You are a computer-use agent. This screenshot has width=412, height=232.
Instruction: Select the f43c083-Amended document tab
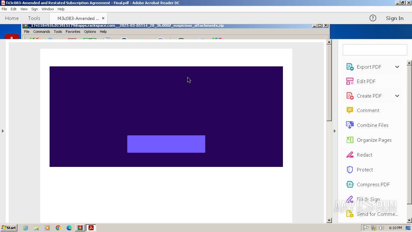pos(78,18)
